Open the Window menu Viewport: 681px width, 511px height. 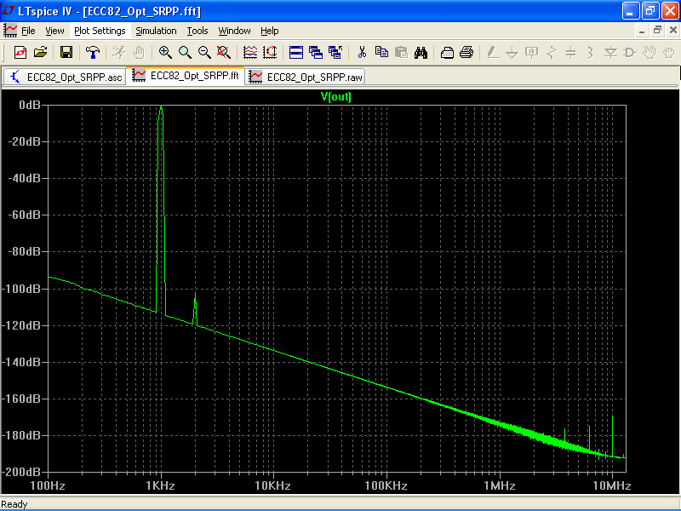coord(235,31)
